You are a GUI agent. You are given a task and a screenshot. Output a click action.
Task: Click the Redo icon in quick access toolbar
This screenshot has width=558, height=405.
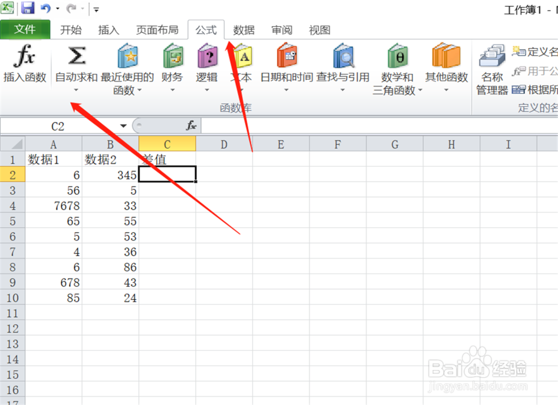pos(71,8)
